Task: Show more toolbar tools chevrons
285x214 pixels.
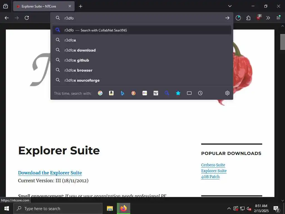Action: 268,18
